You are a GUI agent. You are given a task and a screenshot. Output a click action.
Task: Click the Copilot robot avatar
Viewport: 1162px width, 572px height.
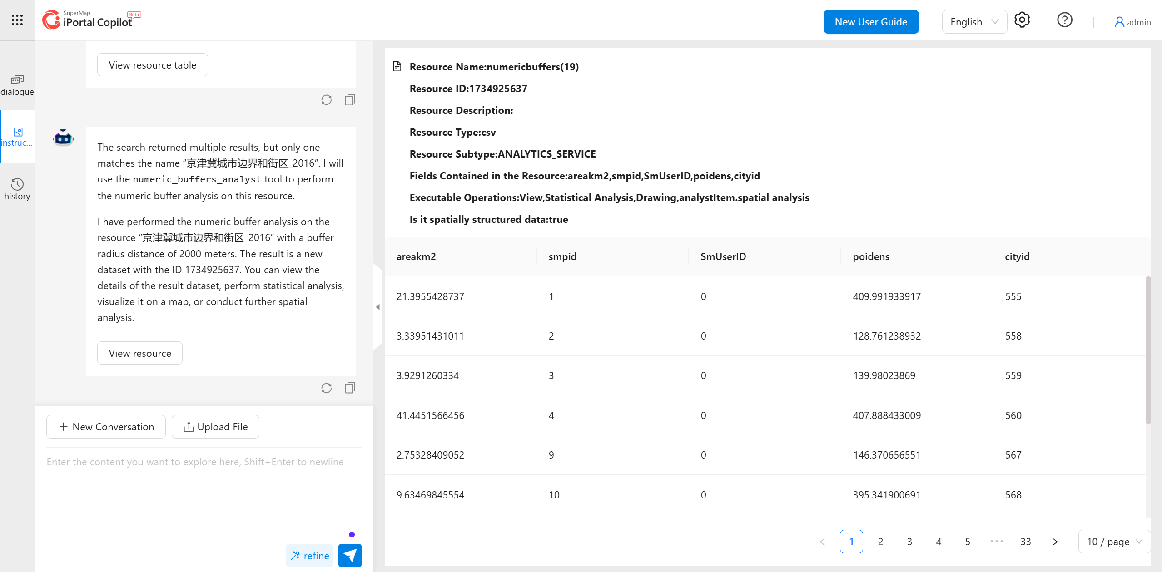coord(63,138)
